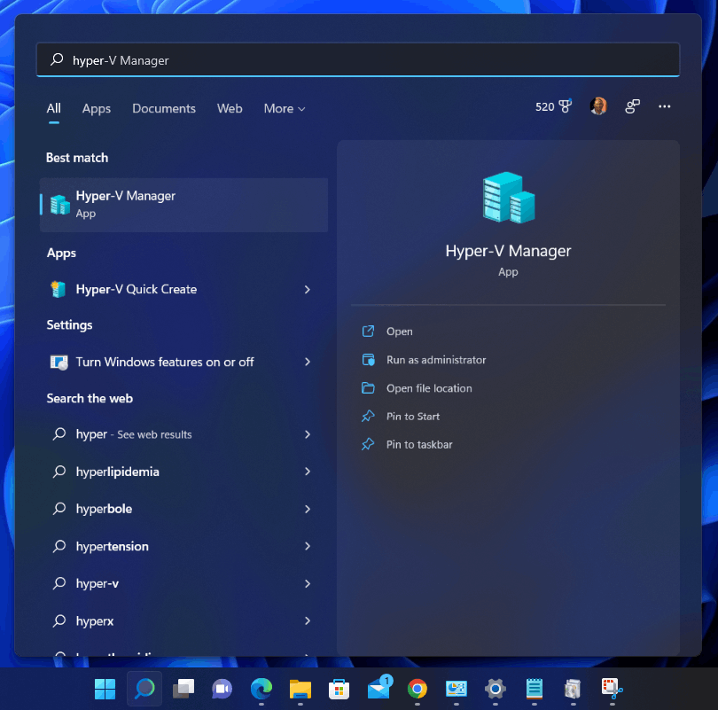This screenshot has width=718, height=710.
Task: Expand the 'hyper - See web results' arrow
Action: (x=308, y=434)
